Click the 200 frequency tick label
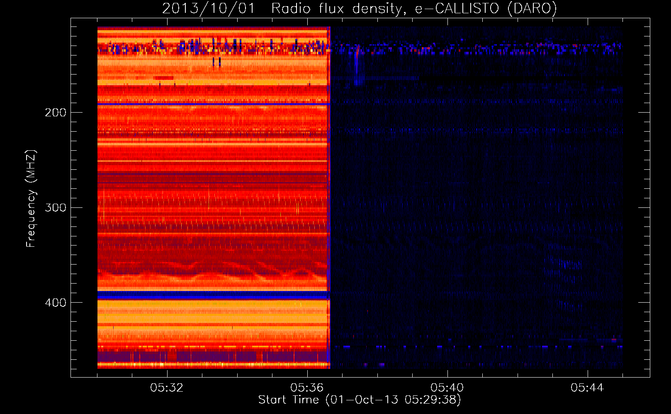Screen dimensions: 671x414 click(56, 112)
